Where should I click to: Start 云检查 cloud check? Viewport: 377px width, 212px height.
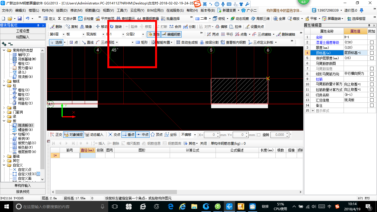point(86,18)
